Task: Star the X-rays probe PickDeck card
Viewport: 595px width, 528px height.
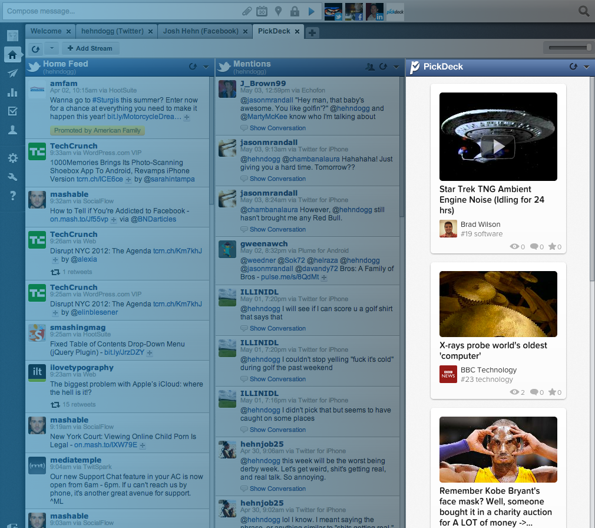Action: (x=552, y=392)
